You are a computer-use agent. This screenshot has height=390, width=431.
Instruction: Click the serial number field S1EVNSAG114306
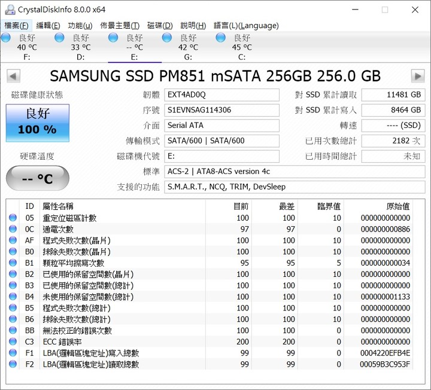pyautogui.click(x=221, y=110)
